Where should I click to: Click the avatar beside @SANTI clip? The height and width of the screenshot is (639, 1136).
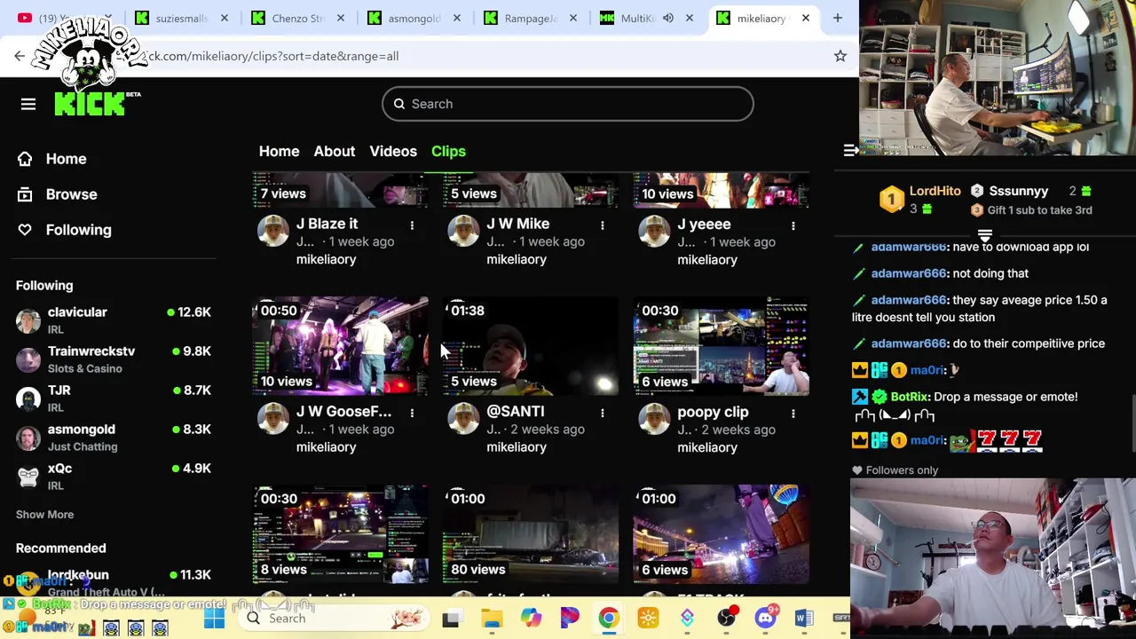point(464,418)
